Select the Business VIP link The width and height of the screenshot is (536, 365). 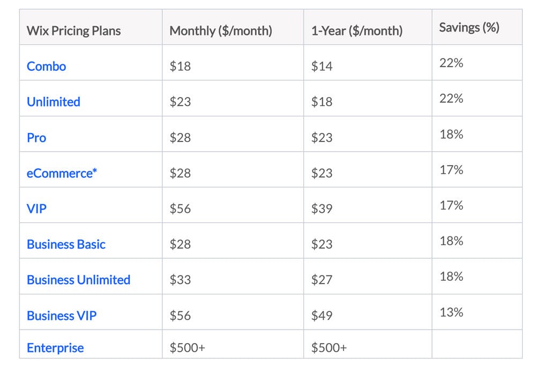point(62,316)
